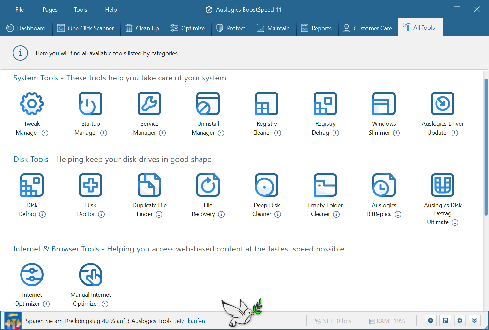Screen dimensions: 489x330
Task: Open Auslogics BitReplica
Action: click(x=384, y=185)
